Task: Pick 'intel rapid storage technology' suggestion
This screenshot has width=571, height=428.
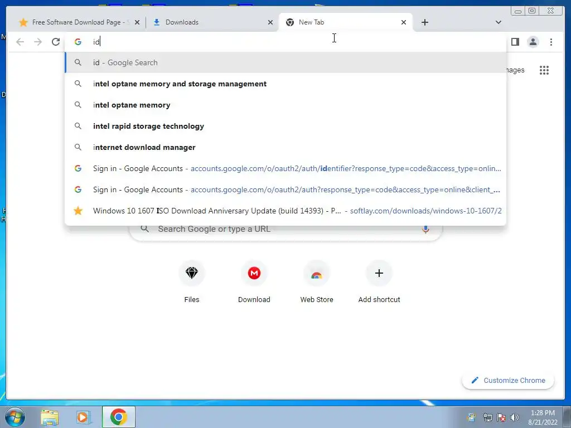Action: tap(285, 126)
